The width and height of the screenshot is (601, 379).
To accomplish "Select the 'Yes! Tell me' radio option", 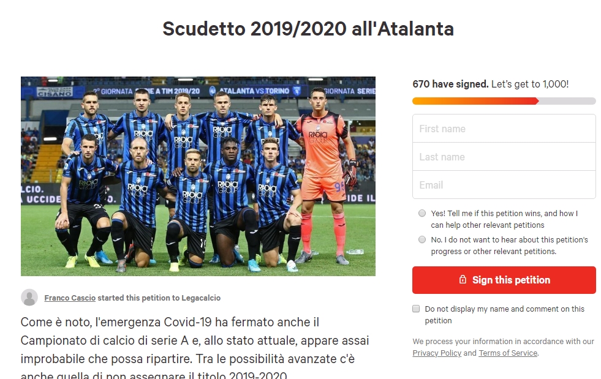I will (x=422, y=213).
